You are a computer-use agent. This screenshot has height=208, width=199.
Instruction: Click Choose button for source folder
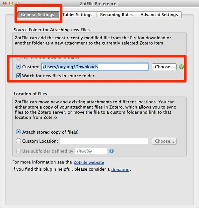click(164, 67)
